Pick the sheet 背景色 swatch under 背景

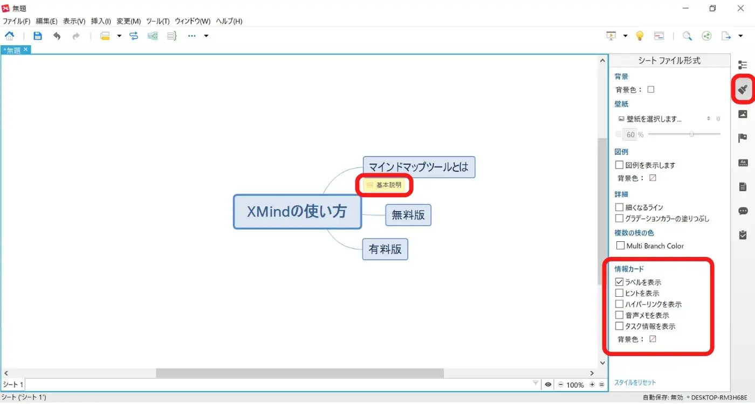coord(651,89)
